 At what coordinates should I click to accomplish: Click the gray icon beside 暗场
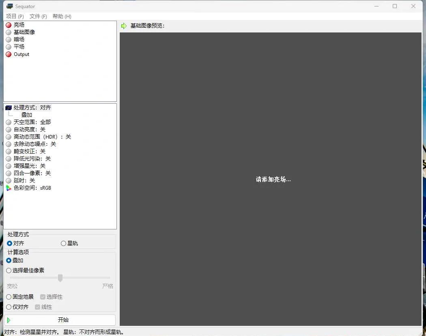click(9, 40)
